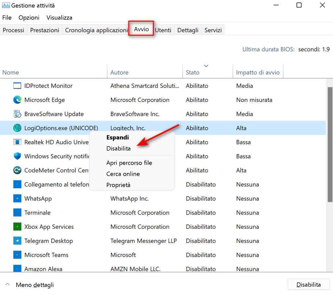The height and width of the screenshot is (295, 333).
Task: Open the Opzioni menu
Action: click(x=29, y=18)
